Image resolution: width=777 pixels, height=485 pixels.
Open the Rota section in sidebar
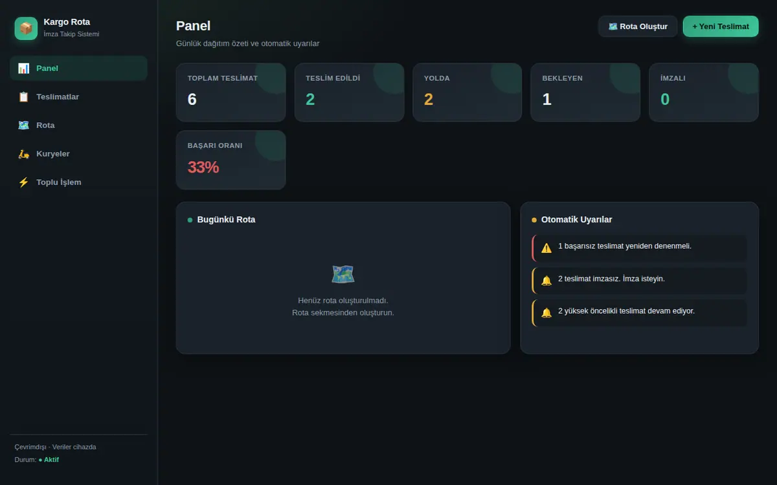click(78, 125)
